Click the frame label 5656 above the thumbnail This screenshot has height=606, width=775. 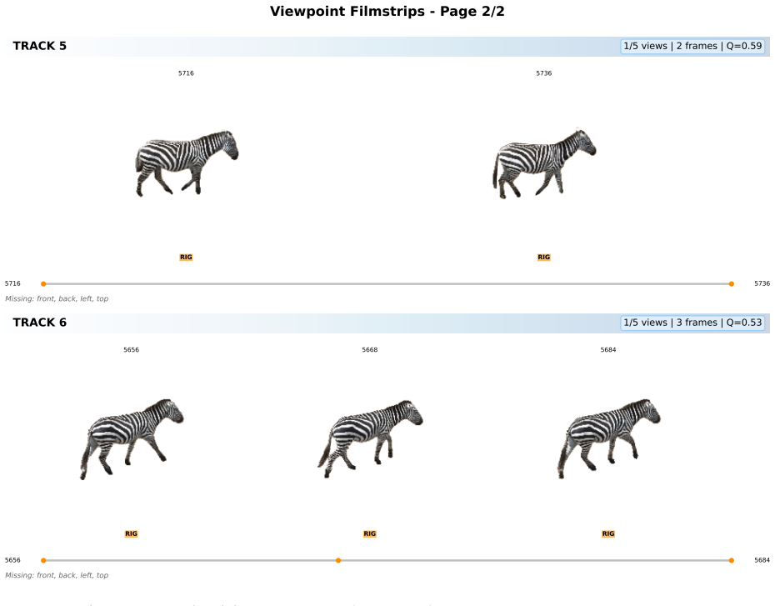click(x=131, y=350)
